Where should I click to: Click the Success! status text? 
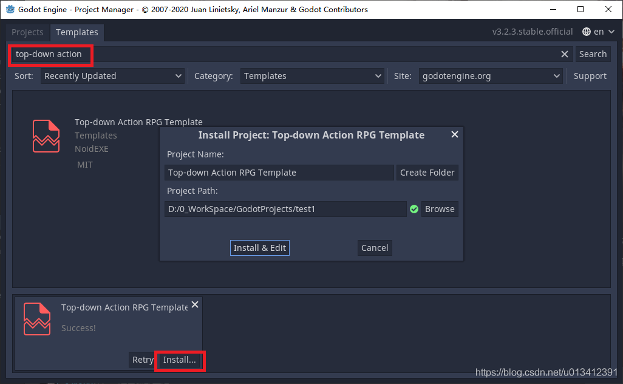pyautogui.click(x=78, y=328)
